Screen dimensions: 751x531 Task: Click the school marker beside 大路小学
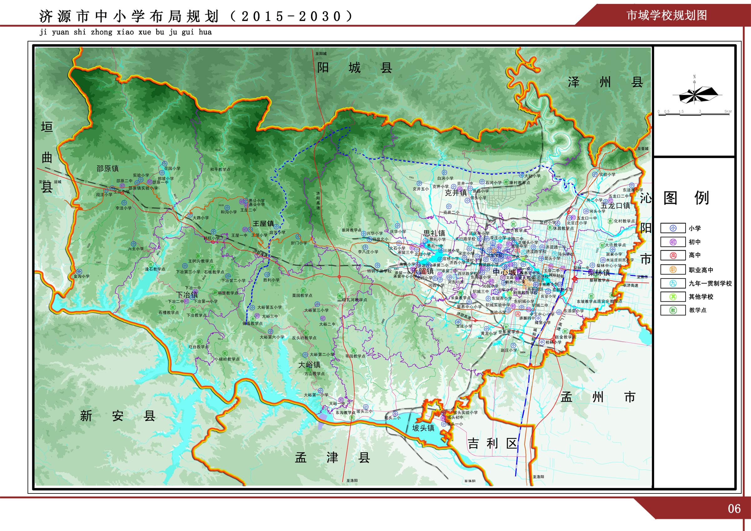[x=190, y=215]
